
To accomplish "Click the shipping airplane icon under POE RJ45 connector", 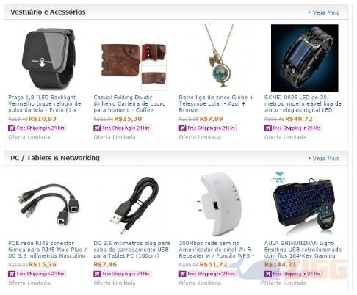I will 12,274.
